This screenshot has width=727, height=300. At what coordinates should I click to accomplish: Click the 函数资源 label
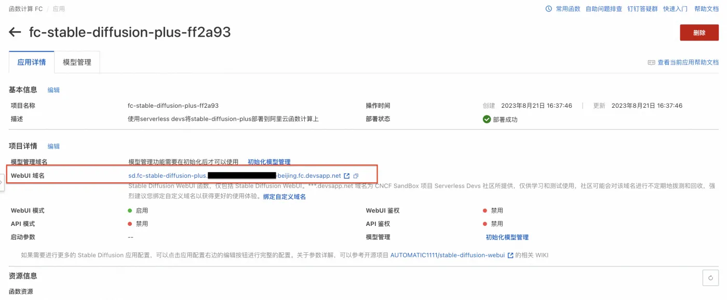[21, 292]
